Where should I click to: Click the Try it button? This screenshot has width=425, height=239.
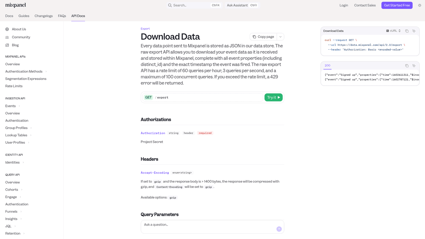(x=273, y=97)
